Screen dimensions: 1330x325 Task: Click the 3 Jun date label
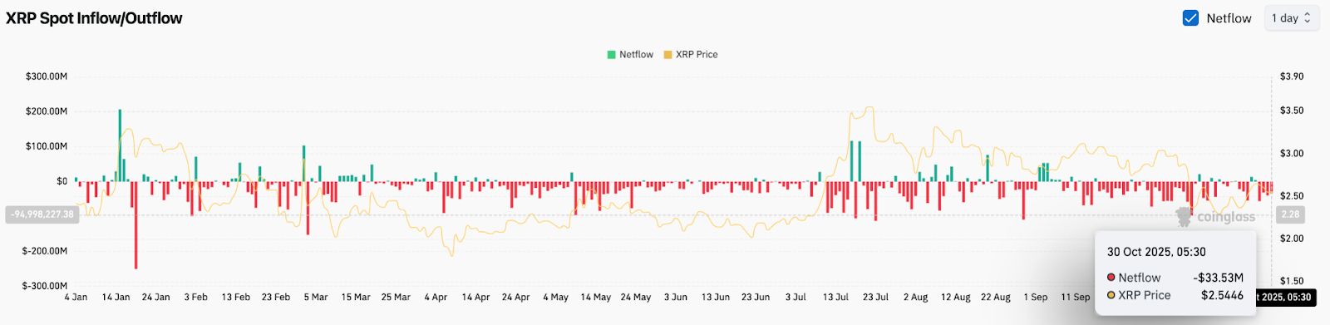(676, 297)
